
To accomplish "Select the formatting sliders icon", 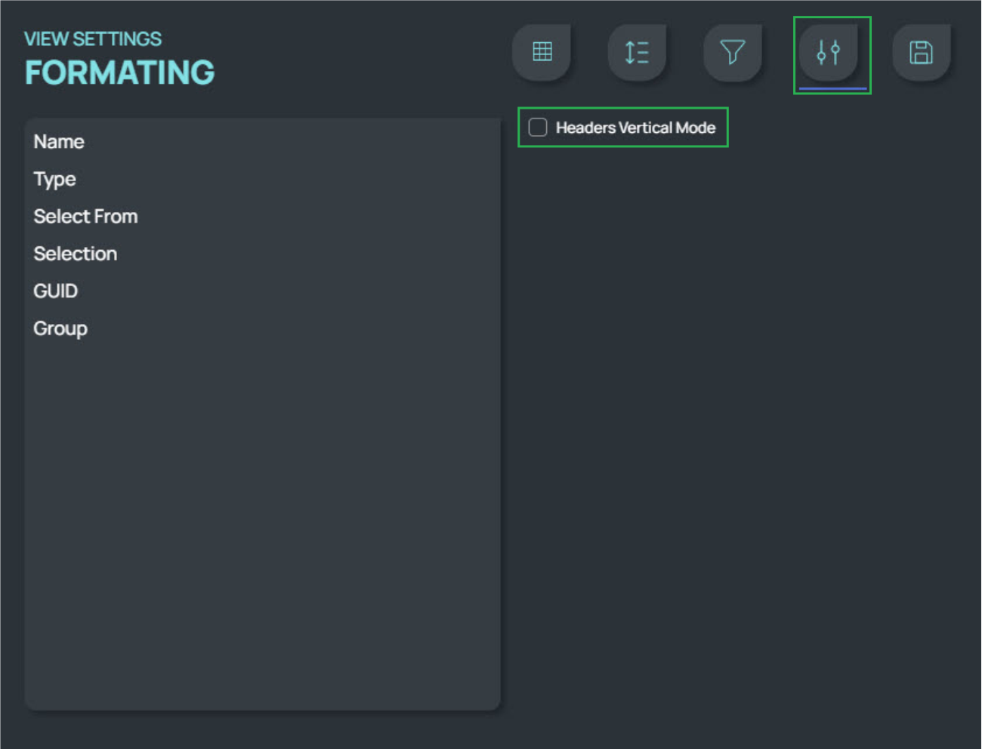I will 828,52.
